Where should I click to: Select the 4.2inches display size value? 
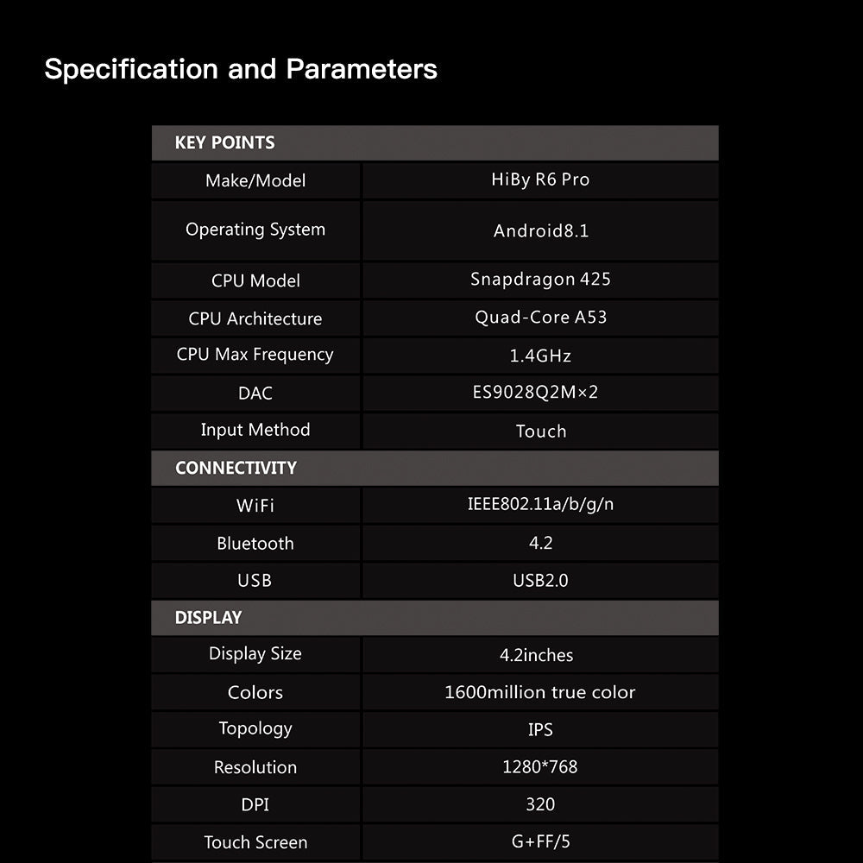536,655
